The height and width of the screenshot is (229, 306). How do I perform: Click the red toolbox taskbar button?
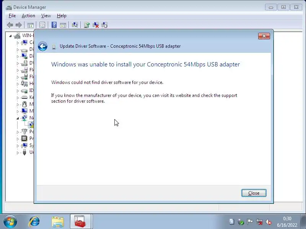[80, 222]
